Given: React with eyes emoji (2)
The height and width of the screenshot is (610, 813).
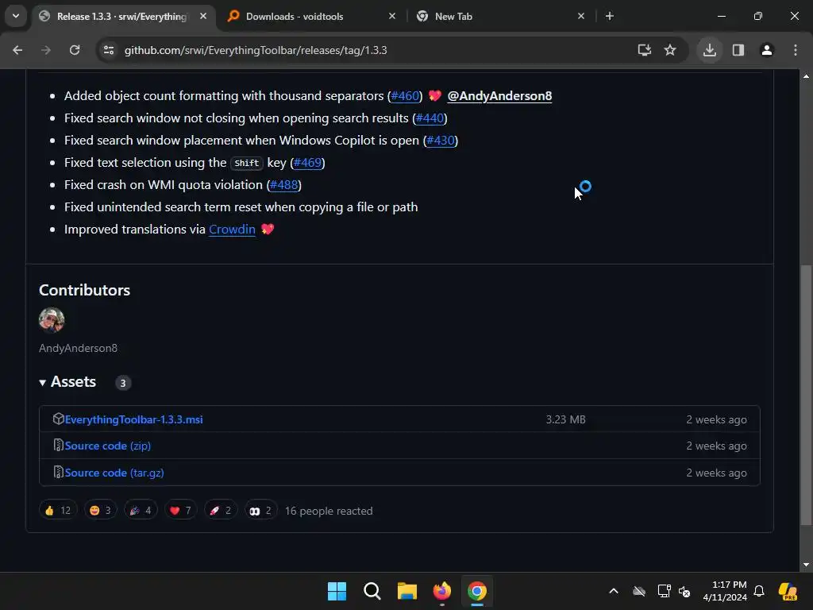Looking at the screenshot, I should pos(260,511).
